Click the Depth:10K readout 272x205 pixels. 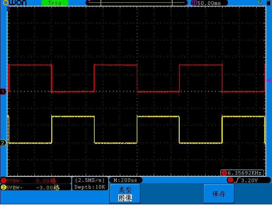[90, 187]
